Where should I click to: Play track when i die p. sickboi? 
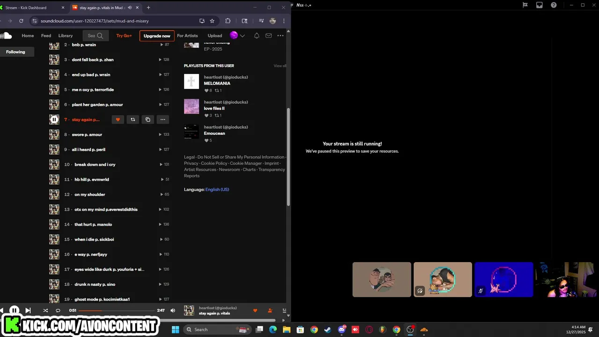tap(94, 239)
